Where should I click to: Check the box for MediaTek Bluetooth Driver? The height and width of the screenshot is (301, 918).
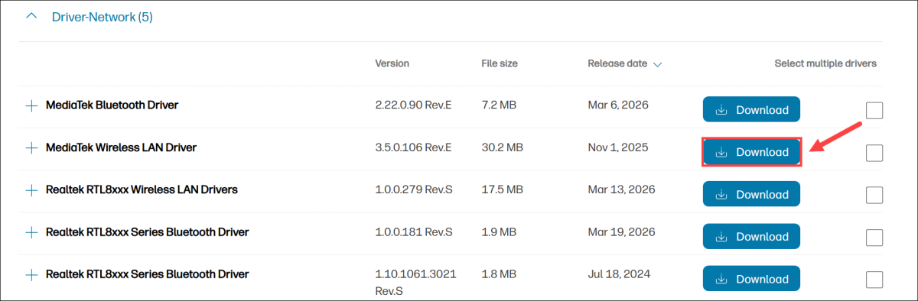tap(874, 111)
